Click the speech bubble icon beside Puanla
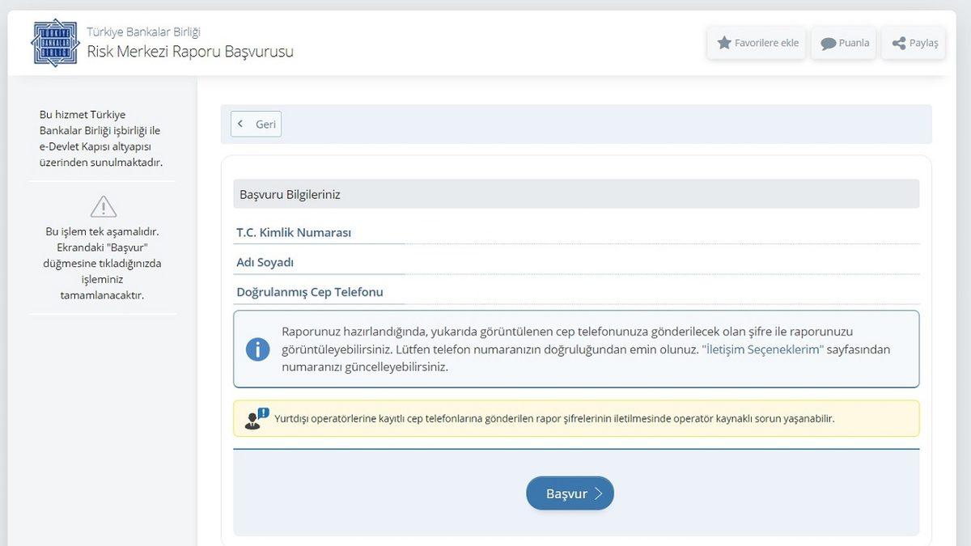The image size is (971, 546). 828,43
